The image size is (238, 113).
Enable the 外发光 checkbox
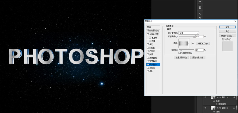(148, 68)
